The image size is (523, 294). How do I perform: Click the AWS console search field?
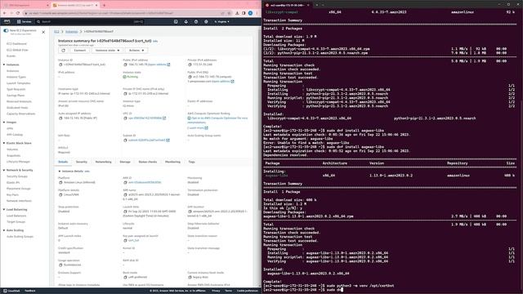[90, 22]
